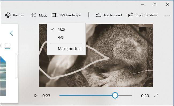The width and height of the screenshot is (174, 106).
Task: Open the Themes palette icon
Action: tap(8, 15)
